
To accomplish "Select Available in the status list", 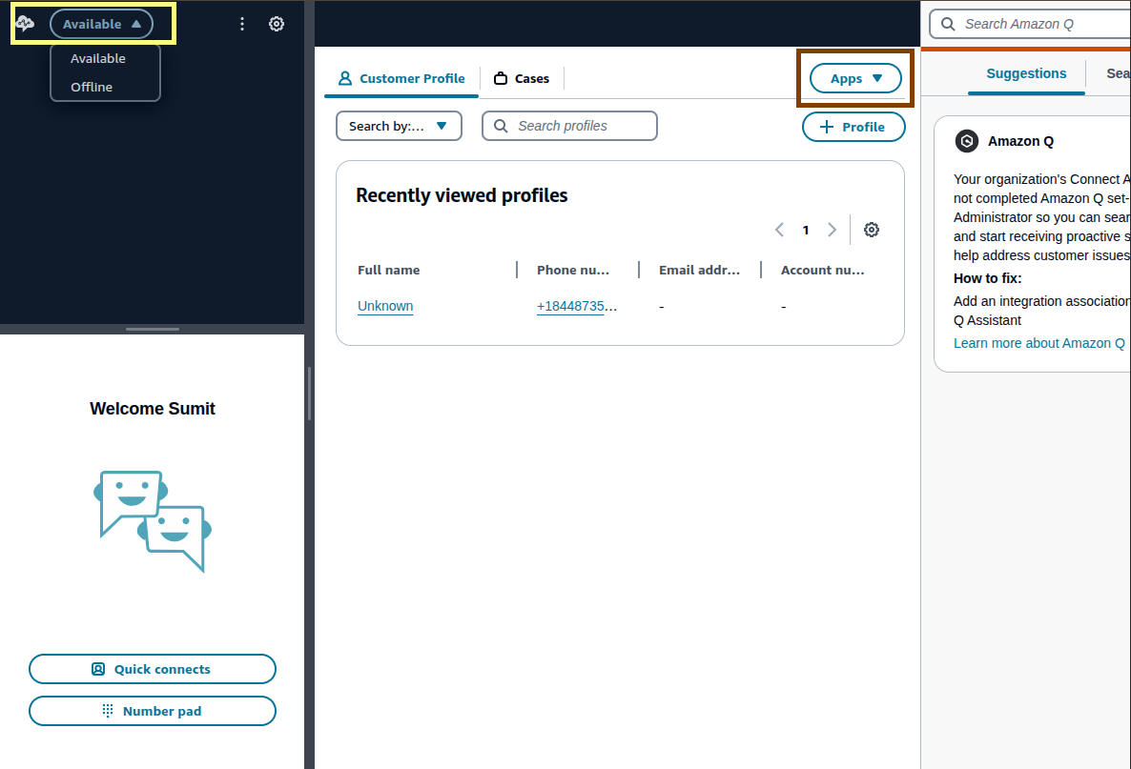I will (98, 58).
